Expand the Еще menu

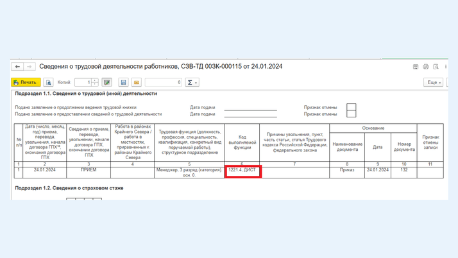pos(434,82)
